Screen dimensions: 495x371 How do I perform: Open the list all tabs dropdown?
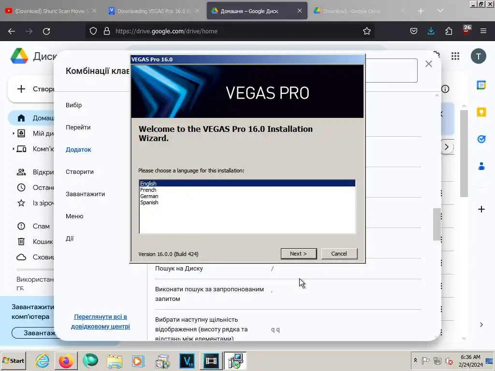440,11
